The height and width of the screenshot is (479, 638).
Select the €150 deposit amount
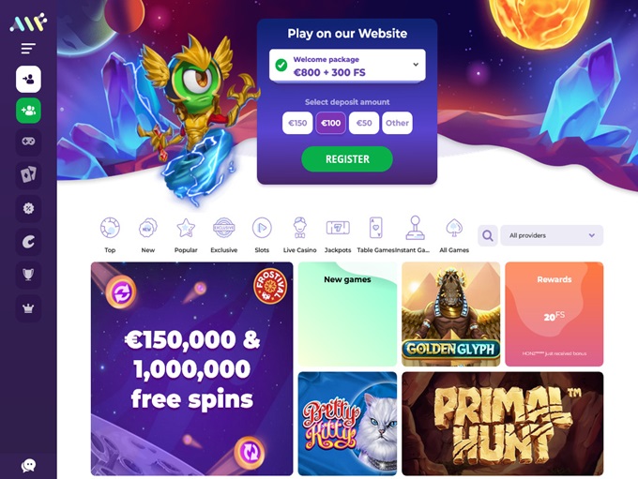tap(297, 123)
